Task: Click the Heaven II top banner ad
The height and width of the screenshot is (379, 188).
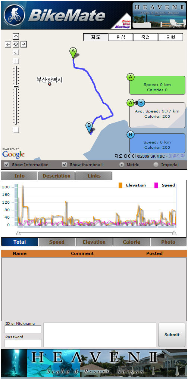Action: click(160, 15)
